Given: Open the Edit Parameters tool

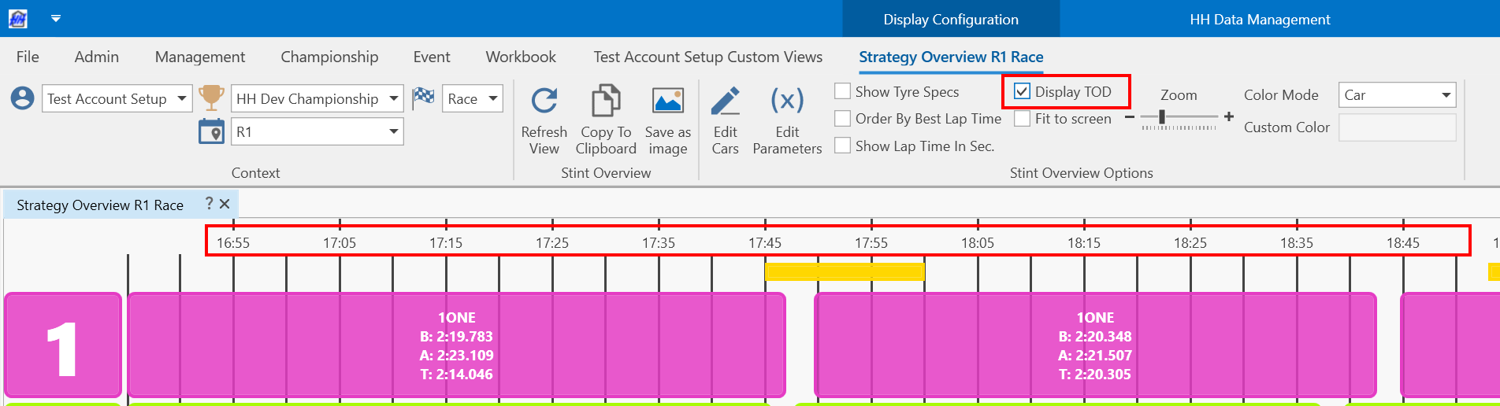Looking at the screenshot, I should (x=786, y=101).
